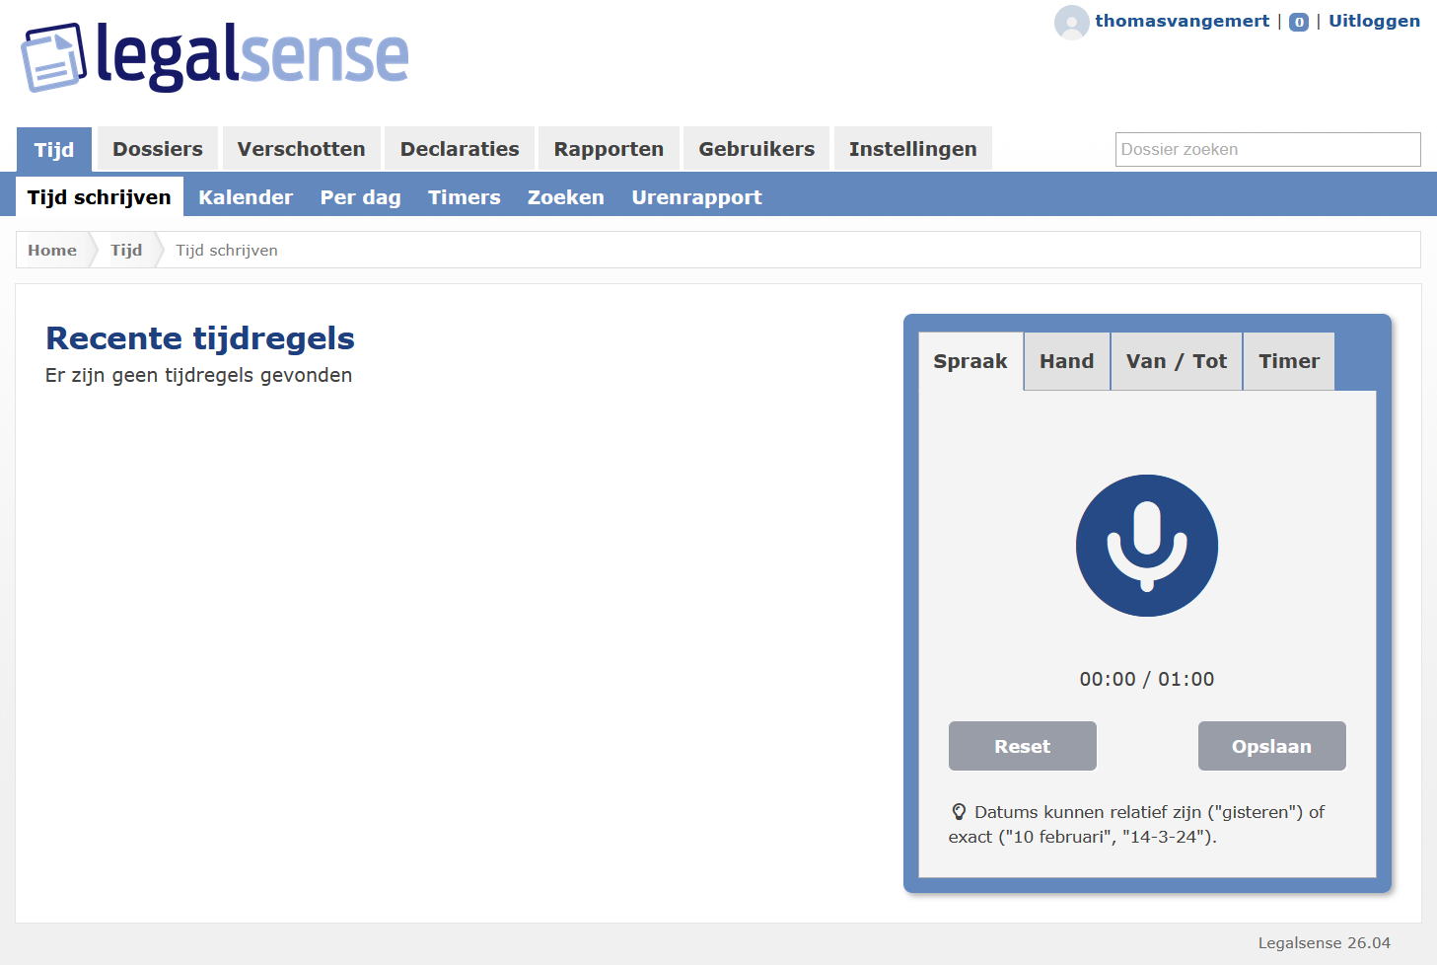Switch to the Van / Tot tab
Screen dimensions: 1437x965
1177,361
